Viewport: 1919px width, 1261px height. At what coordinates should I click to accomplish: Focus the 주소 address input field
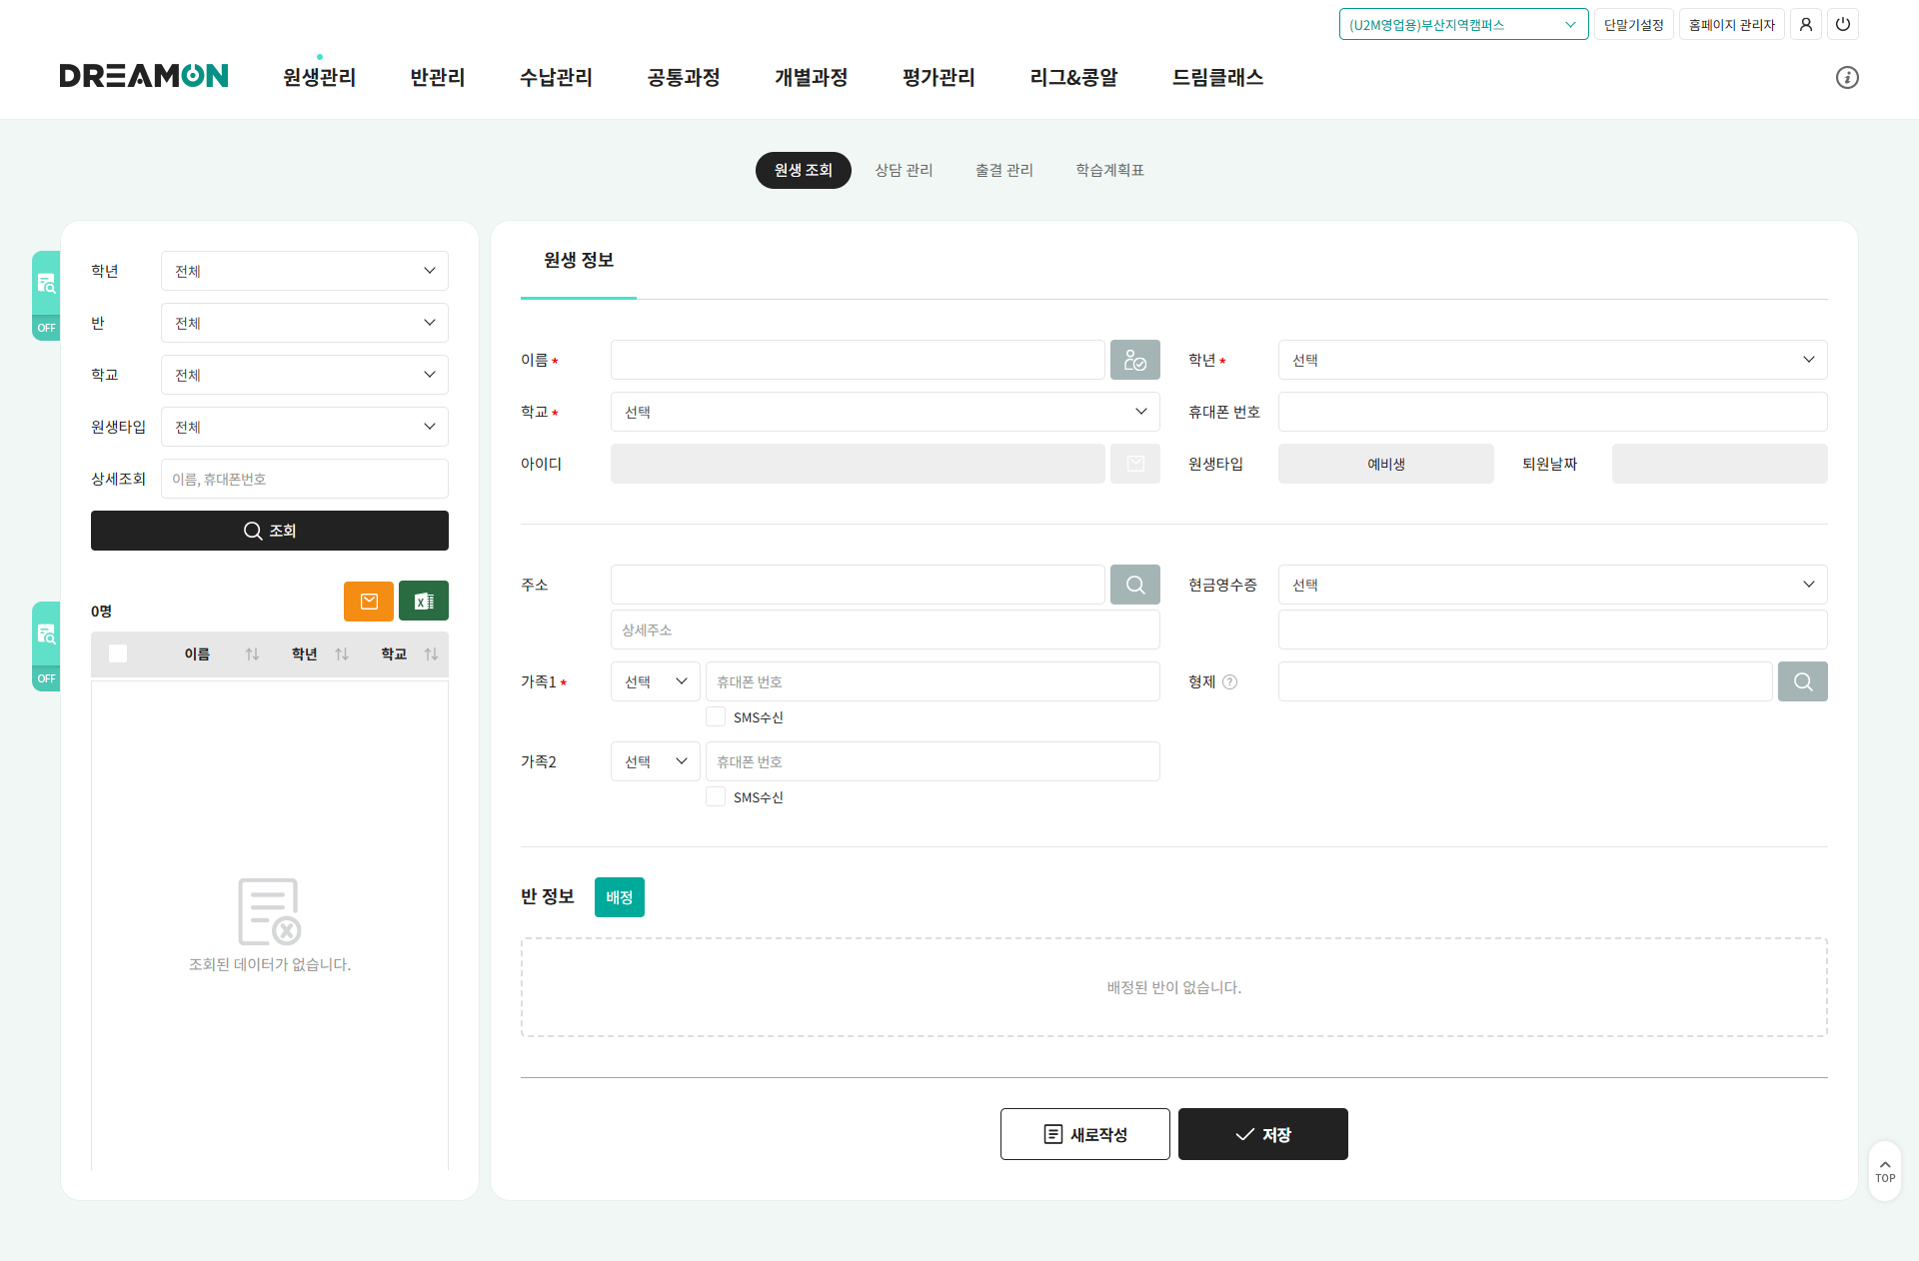[x=858, y=585]
